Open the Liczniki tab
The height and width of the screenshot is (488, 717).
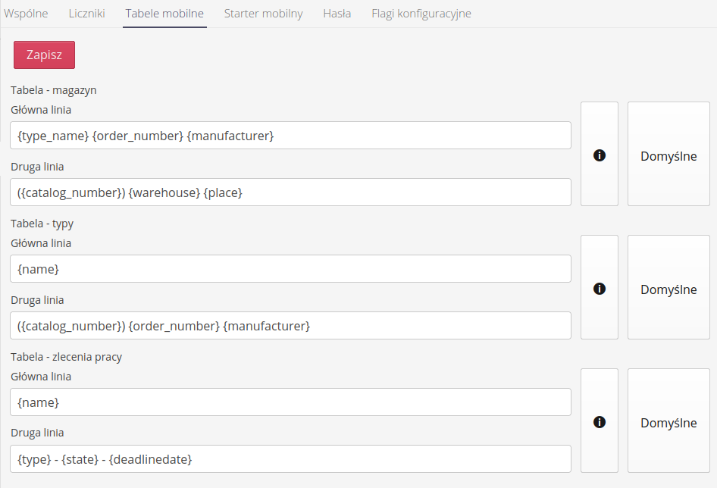[x=86, y=14]
